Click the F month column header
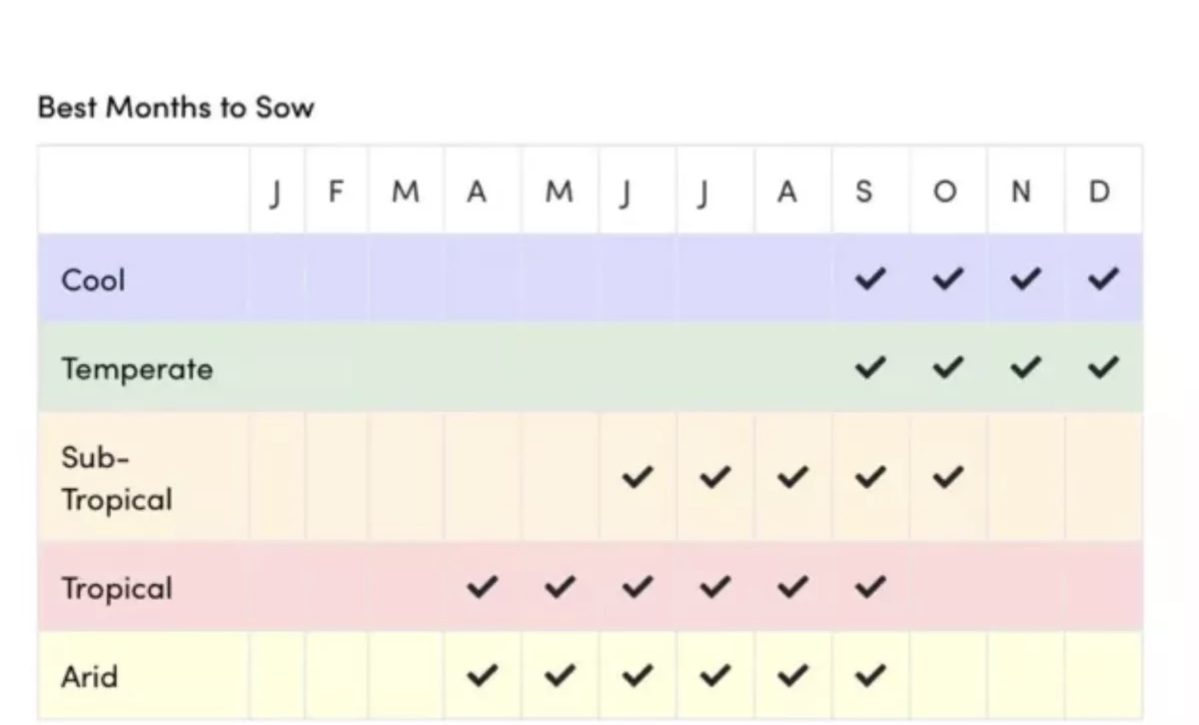Screen dimensions: 1199x725 pyautogui.click(x=335, y=192)
